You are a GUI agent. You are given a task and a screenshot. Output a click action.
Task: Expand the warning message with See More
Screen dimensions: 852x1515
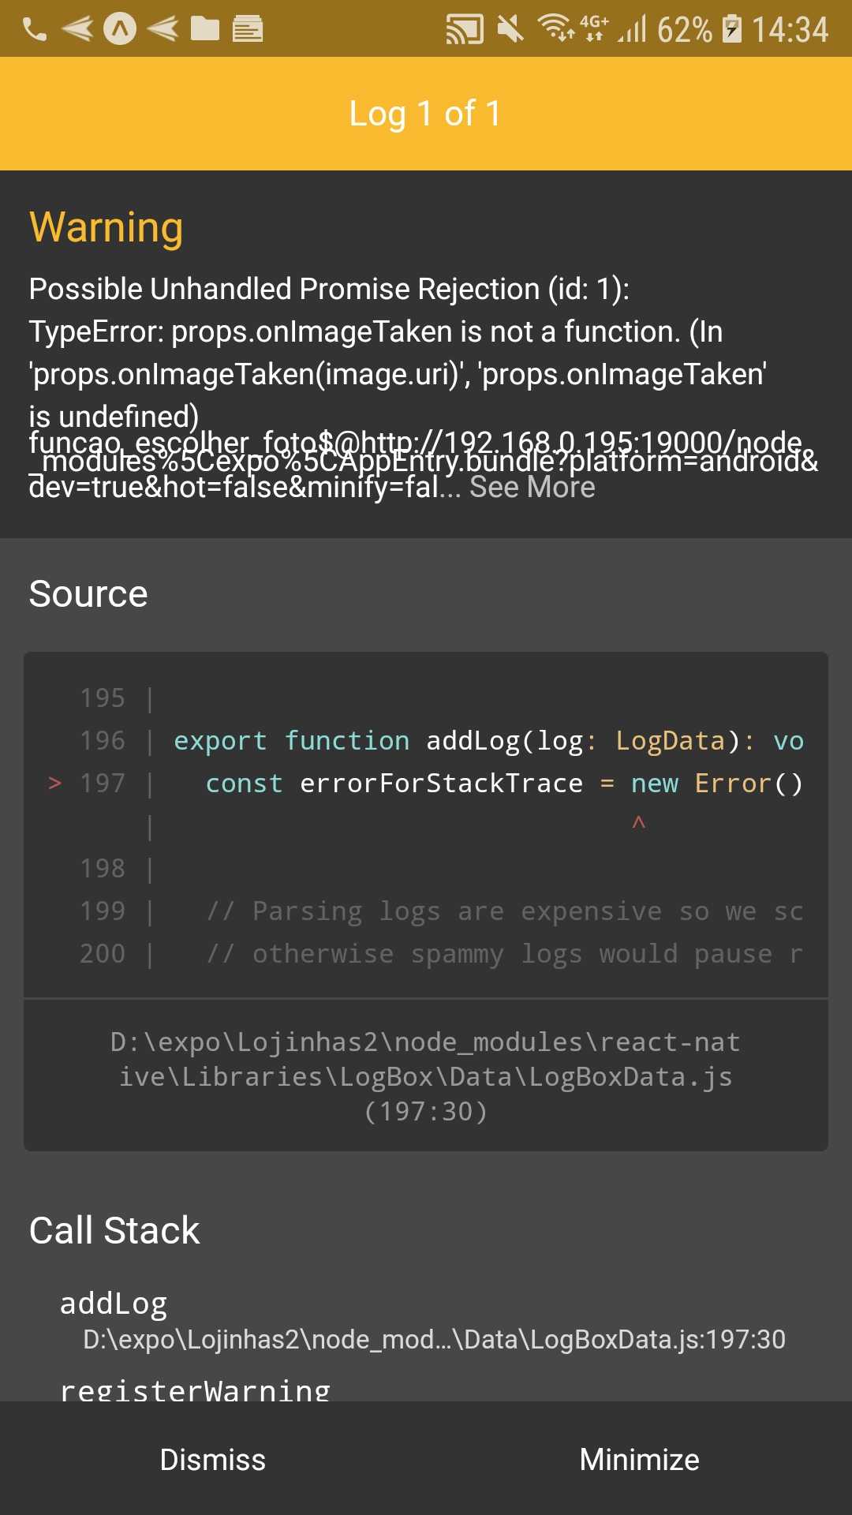(x=532, y=487)
